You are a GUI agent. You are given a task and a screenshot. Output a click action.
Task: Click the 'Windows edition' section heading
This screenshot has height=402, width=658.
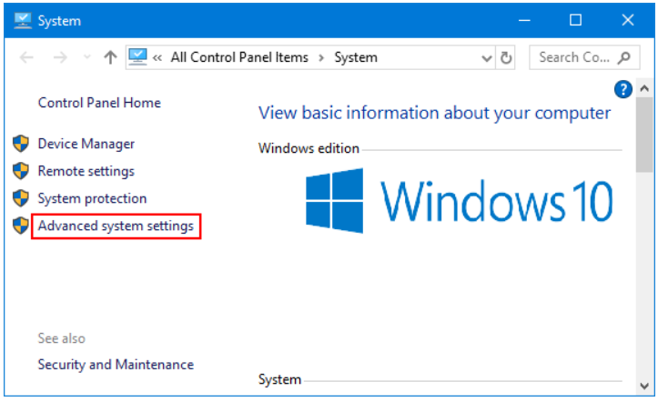tap(309, 148)
